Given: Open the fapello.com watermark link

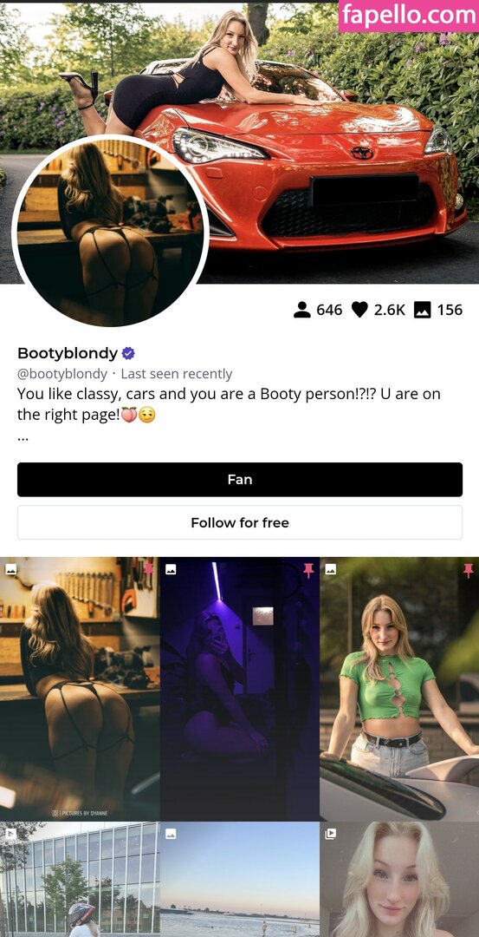Looking at the screenshot, I should 409,16.
